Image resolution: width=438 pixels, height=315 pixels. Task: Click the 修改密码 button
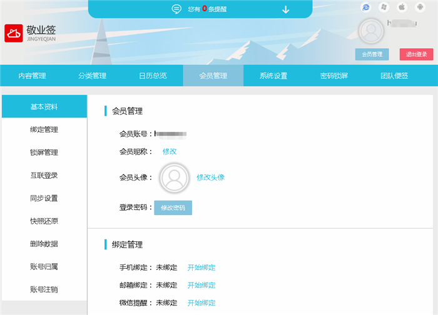(x=173, y=207)
